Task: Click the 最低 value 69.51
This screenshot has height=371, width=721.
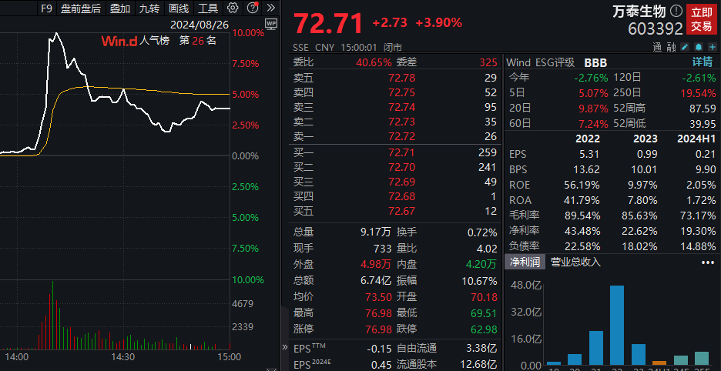Action: click(x=484, y=313)
